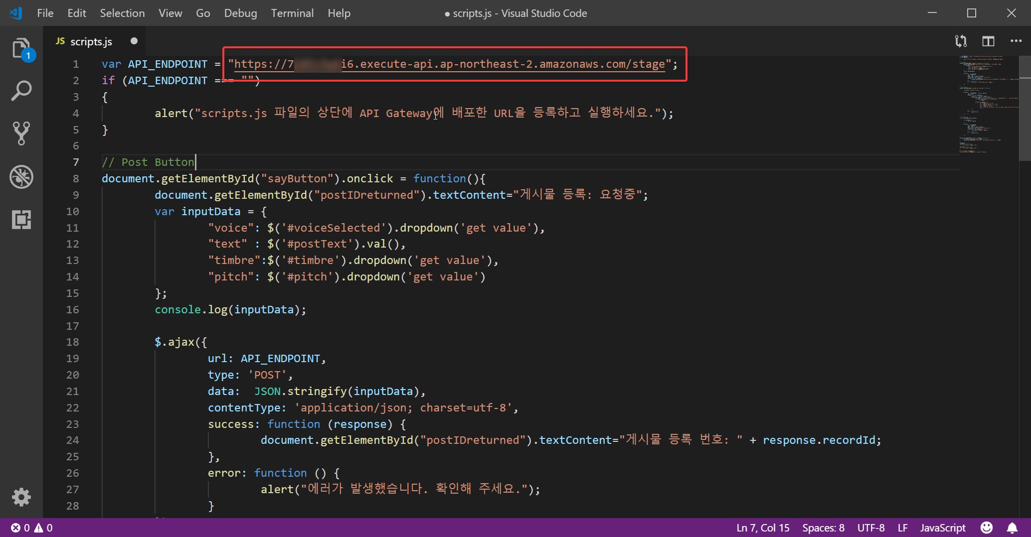Open the Edit menu

click(77, 13)
